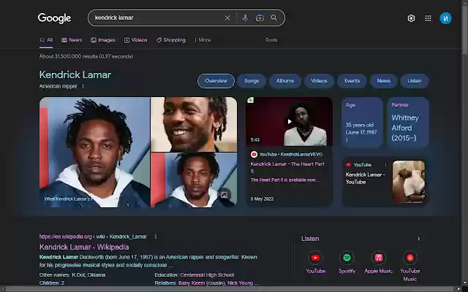This screenshot has height=292, width=468.
Task: Open more images icon on photo collage
Action: [224, 195]
